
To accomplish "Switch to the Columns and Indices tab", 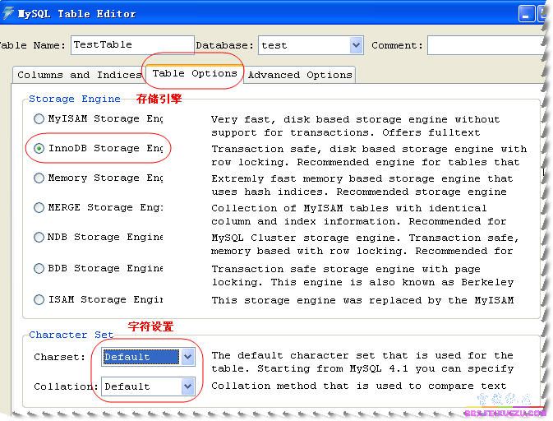I will click(78, 75).
